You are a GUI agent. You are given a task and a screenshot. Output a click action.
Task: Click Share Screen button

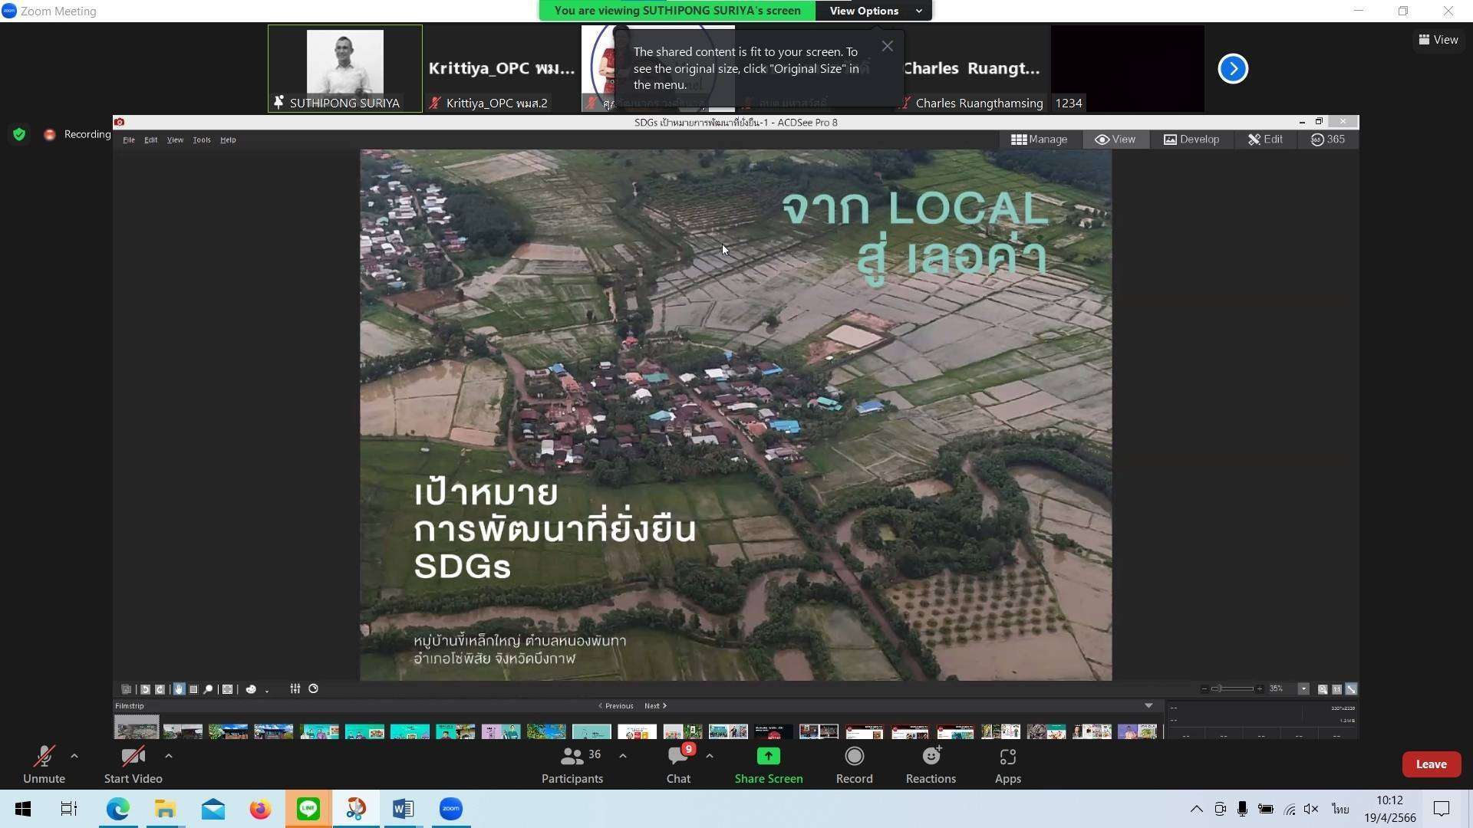click(768, 765)
